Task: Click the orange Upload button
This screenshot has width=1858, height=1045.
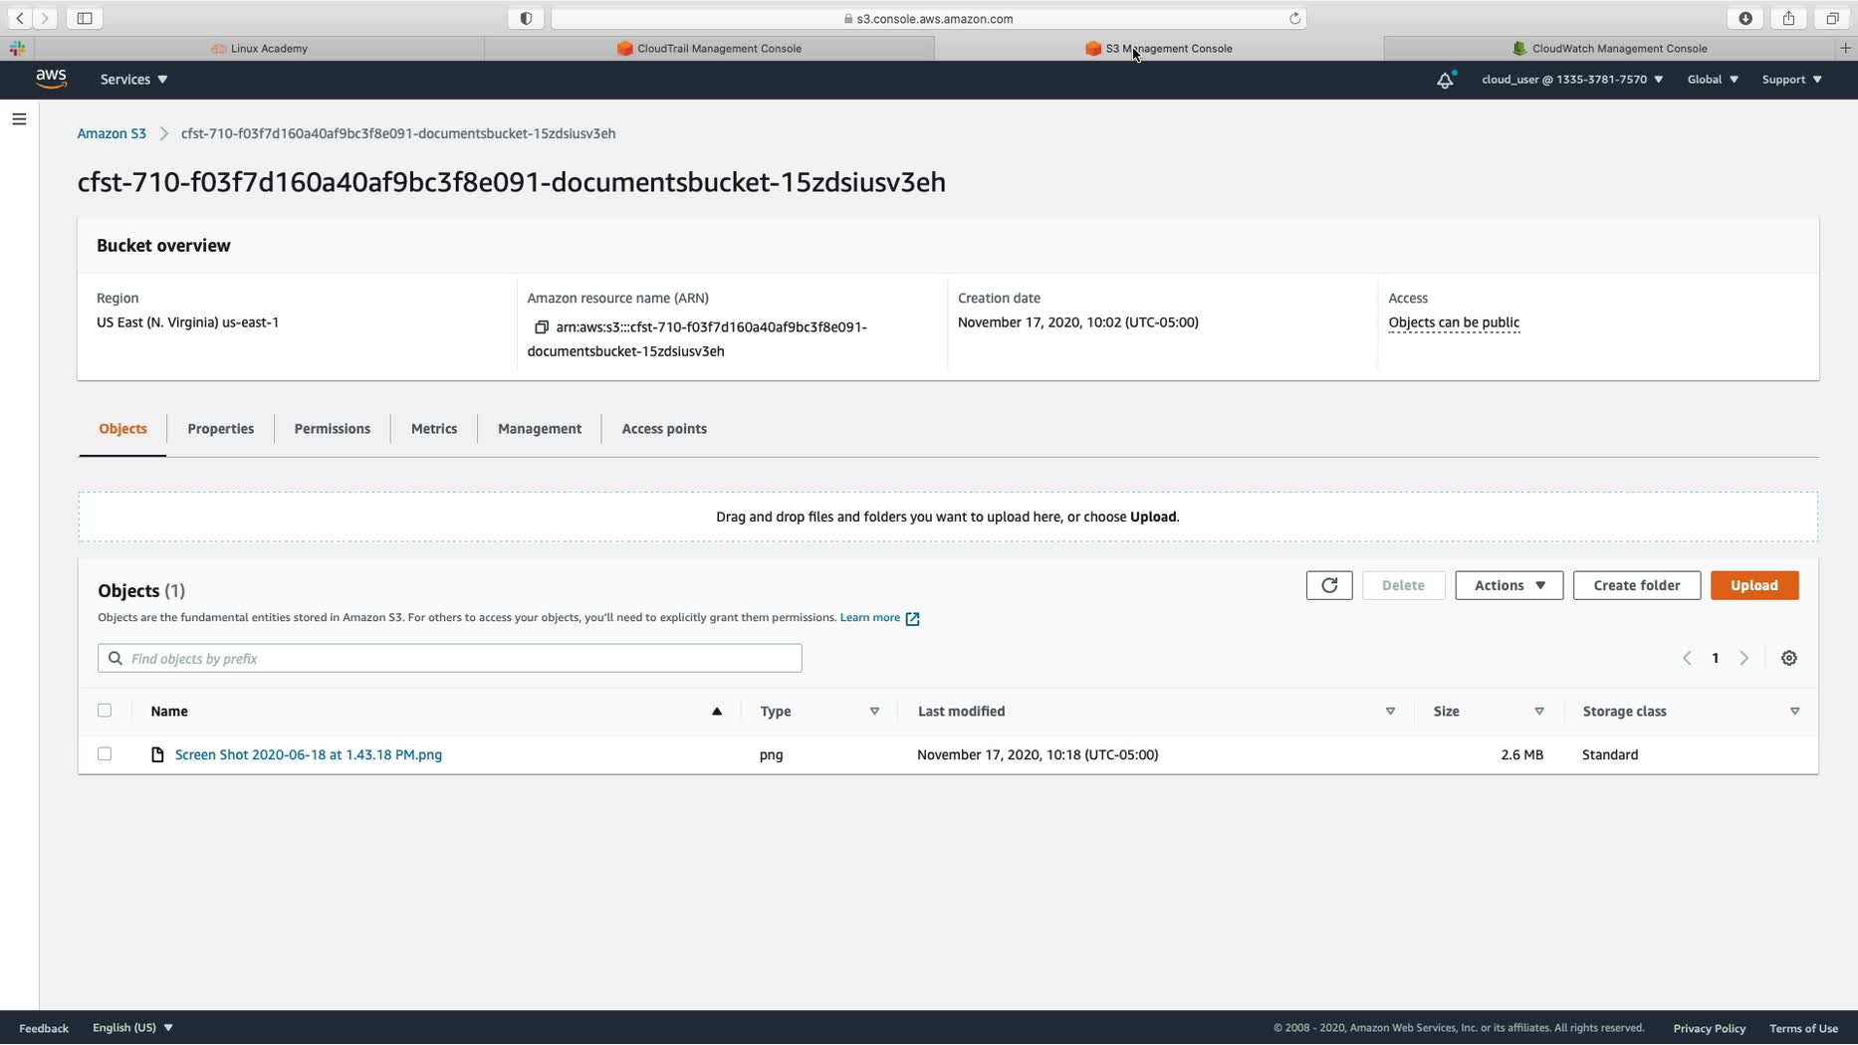Action: coord(1754,585)
